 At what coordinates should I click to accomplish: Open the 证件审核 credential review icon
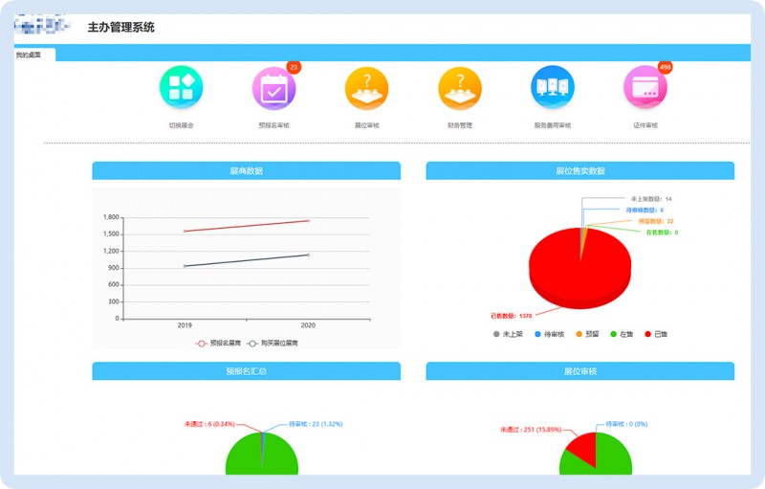pyautogui.click(x=645, y=87)
